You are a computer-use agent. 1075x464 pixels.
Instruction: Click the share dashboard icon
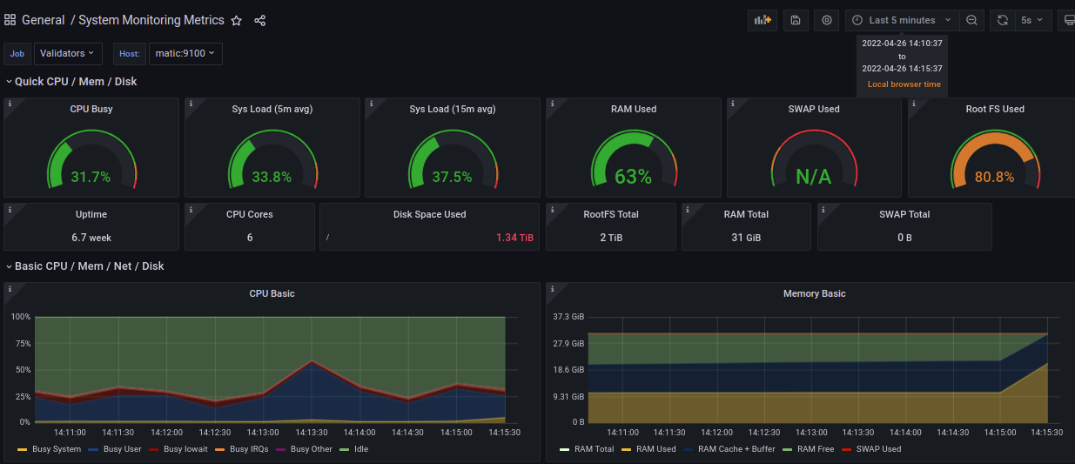click(260, 20)
